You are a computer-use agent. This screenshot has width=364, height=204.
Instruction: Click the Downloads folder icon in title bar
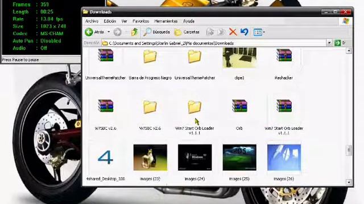tap(85, 11)
